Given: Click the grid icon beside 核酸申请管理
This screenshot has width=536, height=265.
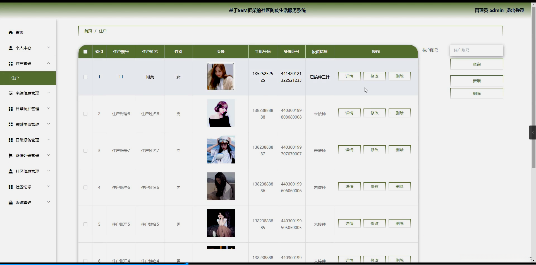Looking at the screenshot, I should tap(11, 124).
